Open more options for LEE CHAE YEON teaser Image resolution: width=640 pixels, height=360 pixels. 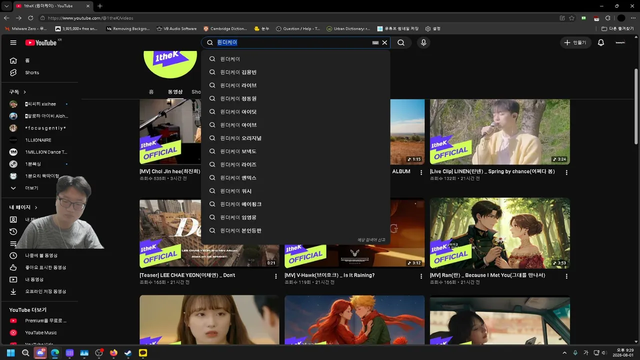(276, 276)
